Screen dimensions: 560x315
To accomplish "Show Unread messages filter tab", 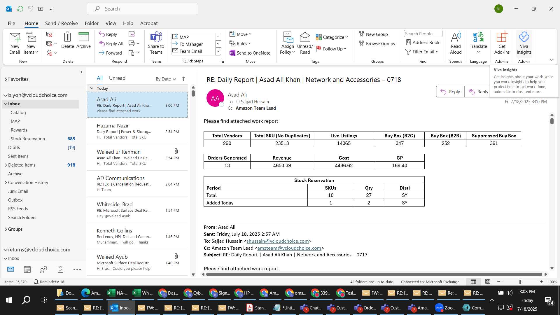I will coord(117,78).
